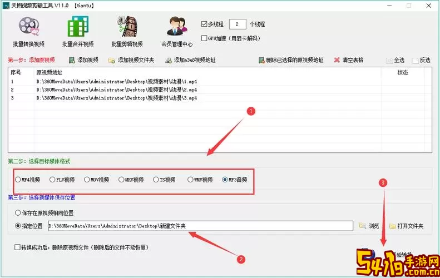Click 删除已选择的原视频地址
This screenshot has height=278, width=440.
[291, 60]
